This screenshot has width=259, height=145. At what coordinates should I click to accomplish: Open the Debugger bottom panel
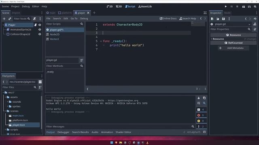(63, 132)
